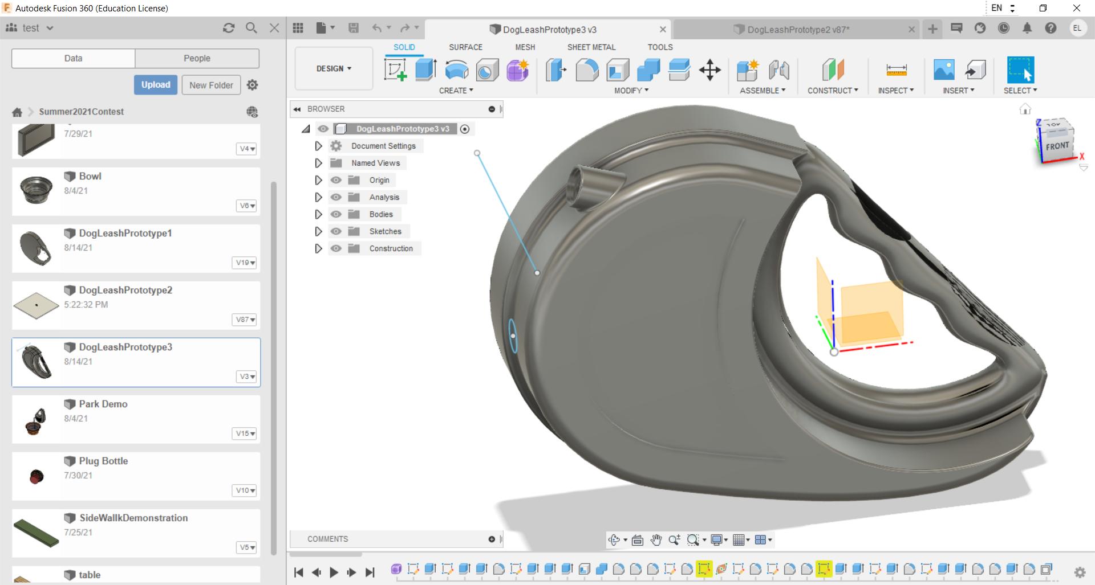Switch to the People tab
Image resolution: width=1095 pixels, height=585 pixels.
pos(197,58)
